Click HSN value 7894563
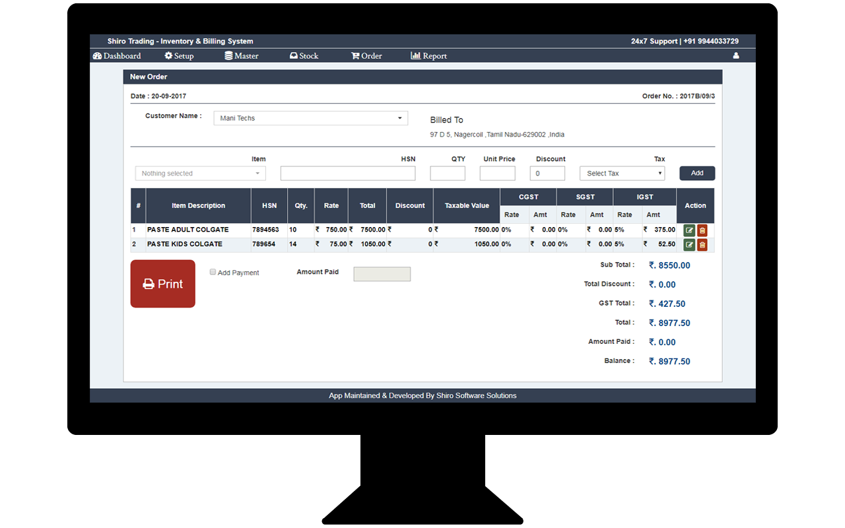Image resolution: width=845 pixels, height=528 pixels. 265,230
